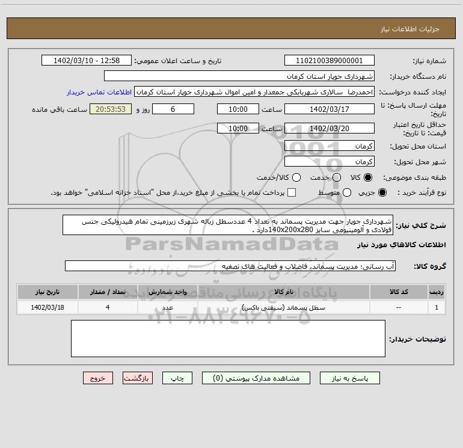This screenshot has height=448, width=463.
Task: Click مشاهده مدارک پیوستی (0) button
Action: pos(256,378)
